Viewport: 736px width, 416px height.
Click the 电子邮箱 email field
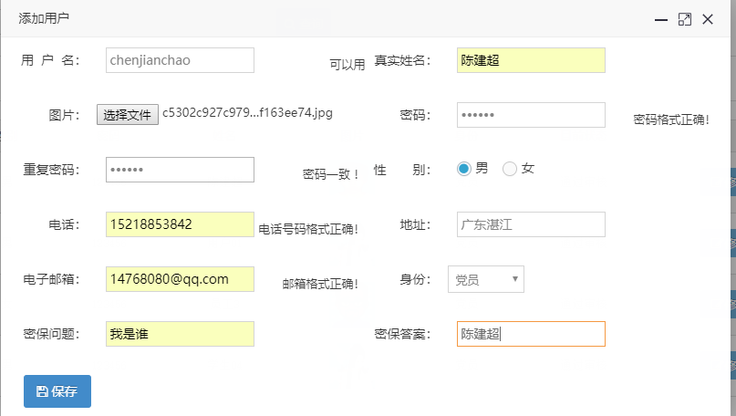(x=180, y=279)
